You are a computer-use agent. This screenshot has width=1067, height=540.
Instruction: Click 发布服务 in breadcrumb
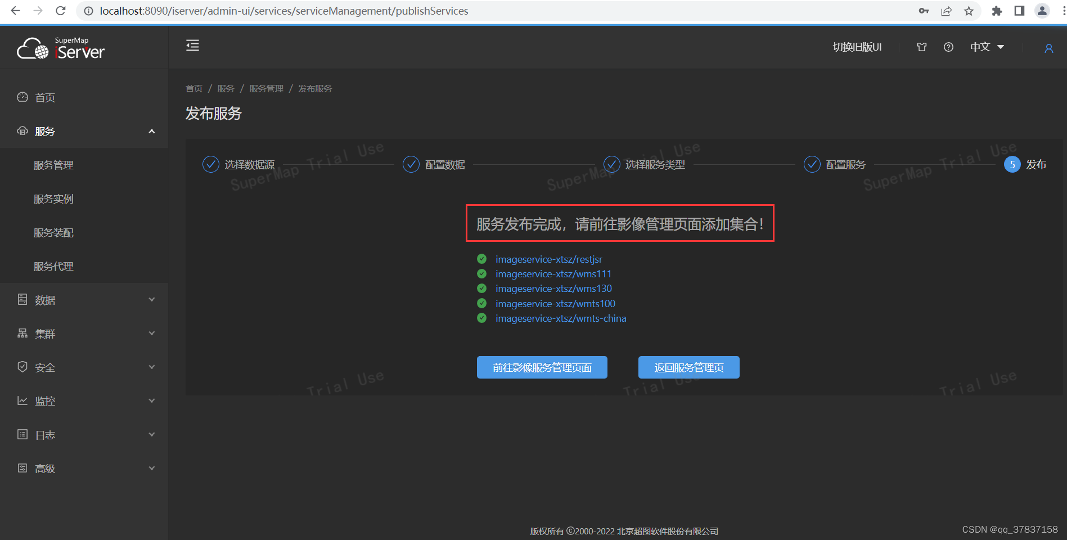pos(315,89)
